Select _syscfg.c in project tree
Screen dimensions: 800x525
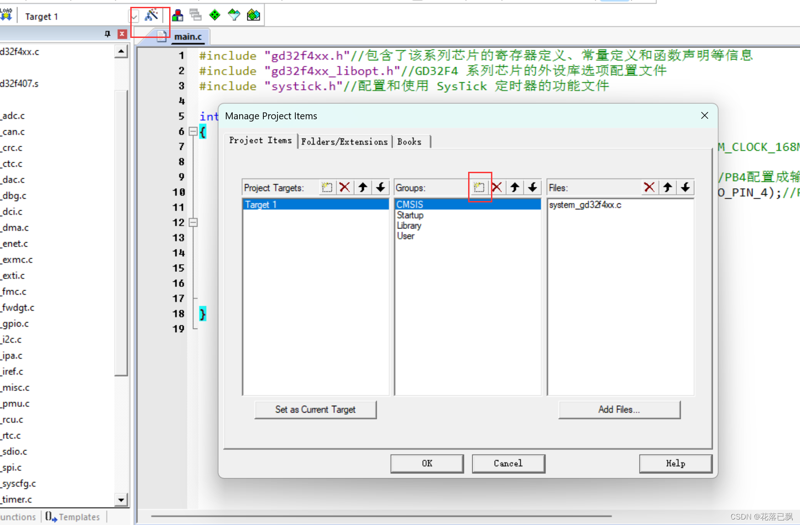pos(18,483)
